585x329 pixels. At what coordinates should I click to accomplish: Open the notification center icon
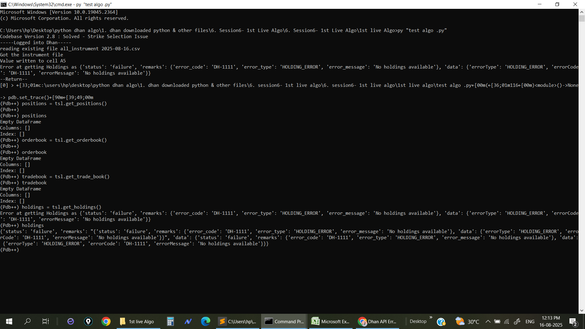[573, 322]
